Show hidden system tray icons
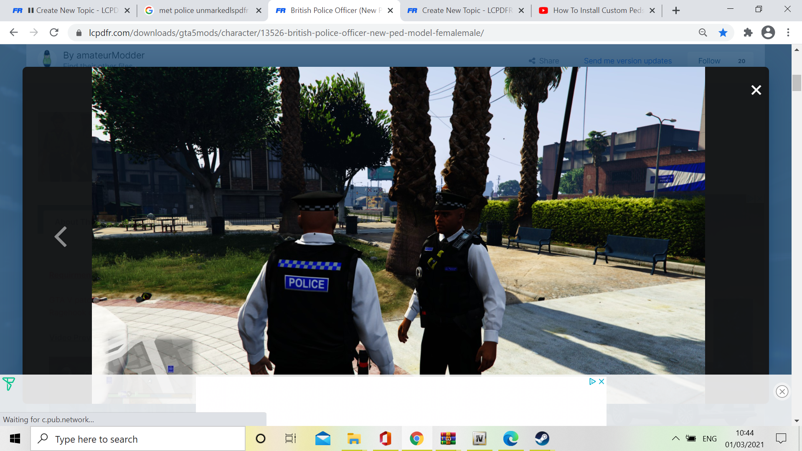Image resolution: width=802 pixels, height=451 pixels. point(675,438)
